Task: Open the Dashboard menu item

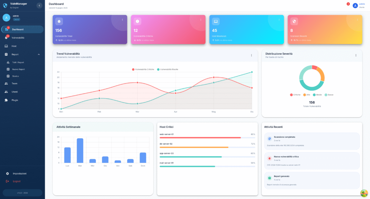Action: click(x=22, y=29)
